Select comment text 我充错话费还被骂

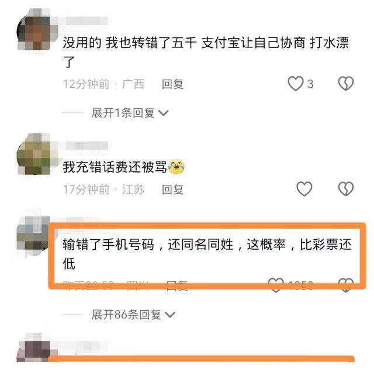(x=115, y=167)
